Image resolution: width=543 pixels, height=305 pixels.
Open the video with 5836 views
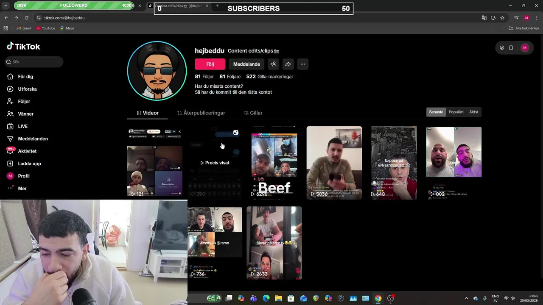click(x=334, y=163)
